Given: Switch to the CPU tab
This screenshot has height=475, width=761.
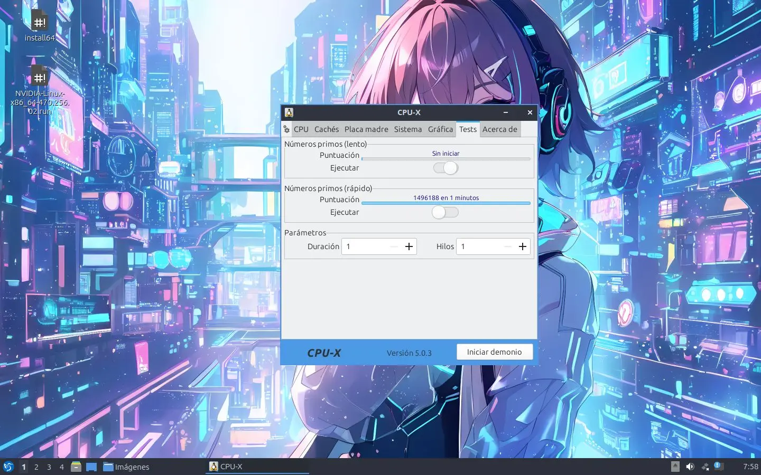Looking at the screenshot, I should (x=301, y=129).
